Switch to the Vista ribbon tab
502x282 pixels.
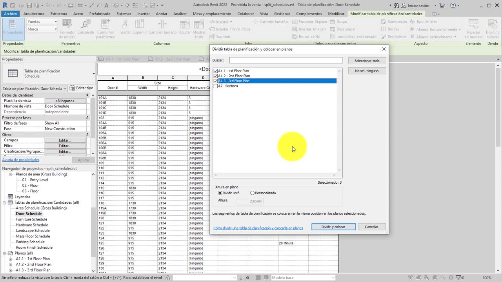pos(264,14)
